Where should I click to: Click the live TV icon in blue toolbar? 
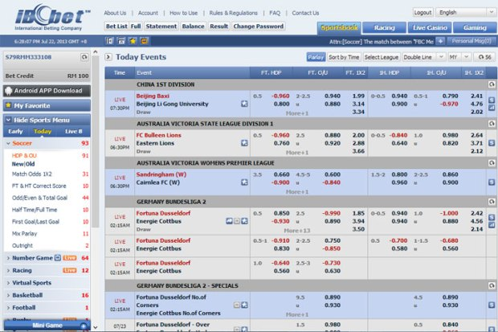pyautogui.click(x=145, y=41)
